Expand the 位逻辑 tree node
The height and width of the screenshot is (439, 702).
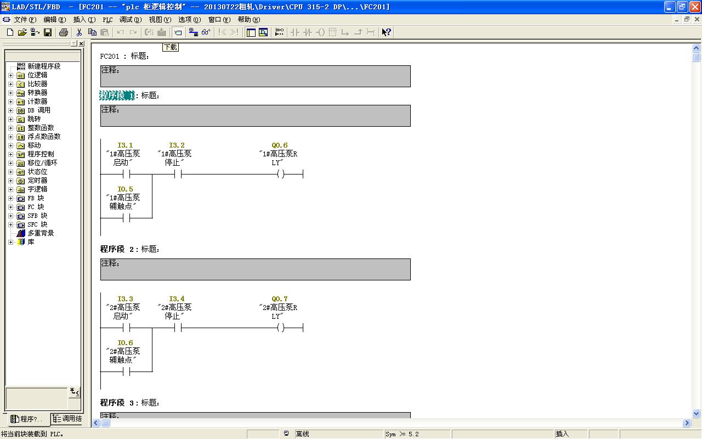tap(10, 75)
